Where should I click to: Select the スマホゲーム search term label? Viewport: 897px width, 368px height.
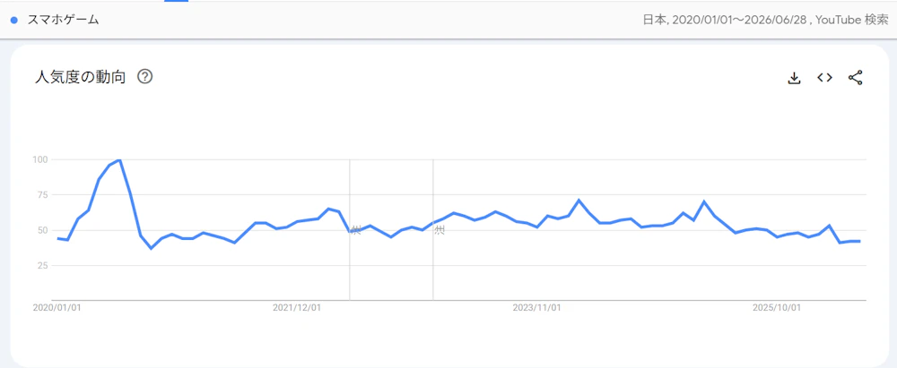coord(63,20)
